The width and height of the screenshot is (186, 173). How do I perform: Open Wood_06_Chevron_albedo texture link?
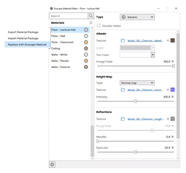[145, 41]
